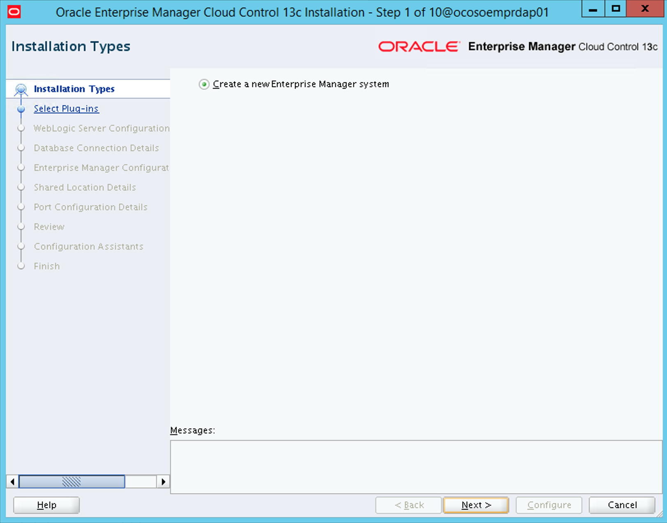This screenshot has width=667, height=523.
Task: Click the Finish step text
Action: click(46, 266)
